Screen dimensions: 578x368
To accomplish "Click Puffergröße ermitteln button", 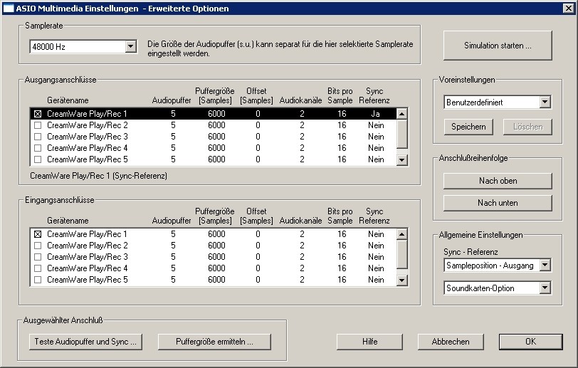I will click(x=214, y=342).
